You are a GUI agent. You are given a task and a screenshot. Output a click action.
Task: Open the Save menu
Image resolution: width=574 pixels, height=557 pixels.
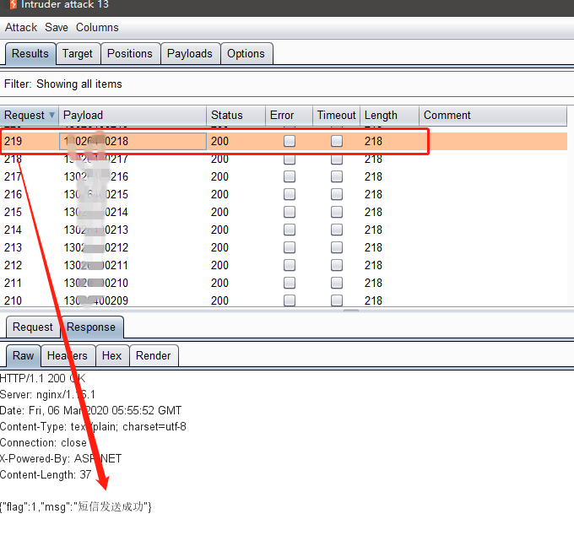click(57, 28)
